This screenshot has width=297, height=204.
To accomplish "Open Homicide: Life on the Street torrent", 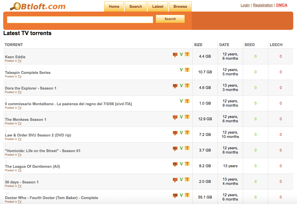I will (43, 151).
